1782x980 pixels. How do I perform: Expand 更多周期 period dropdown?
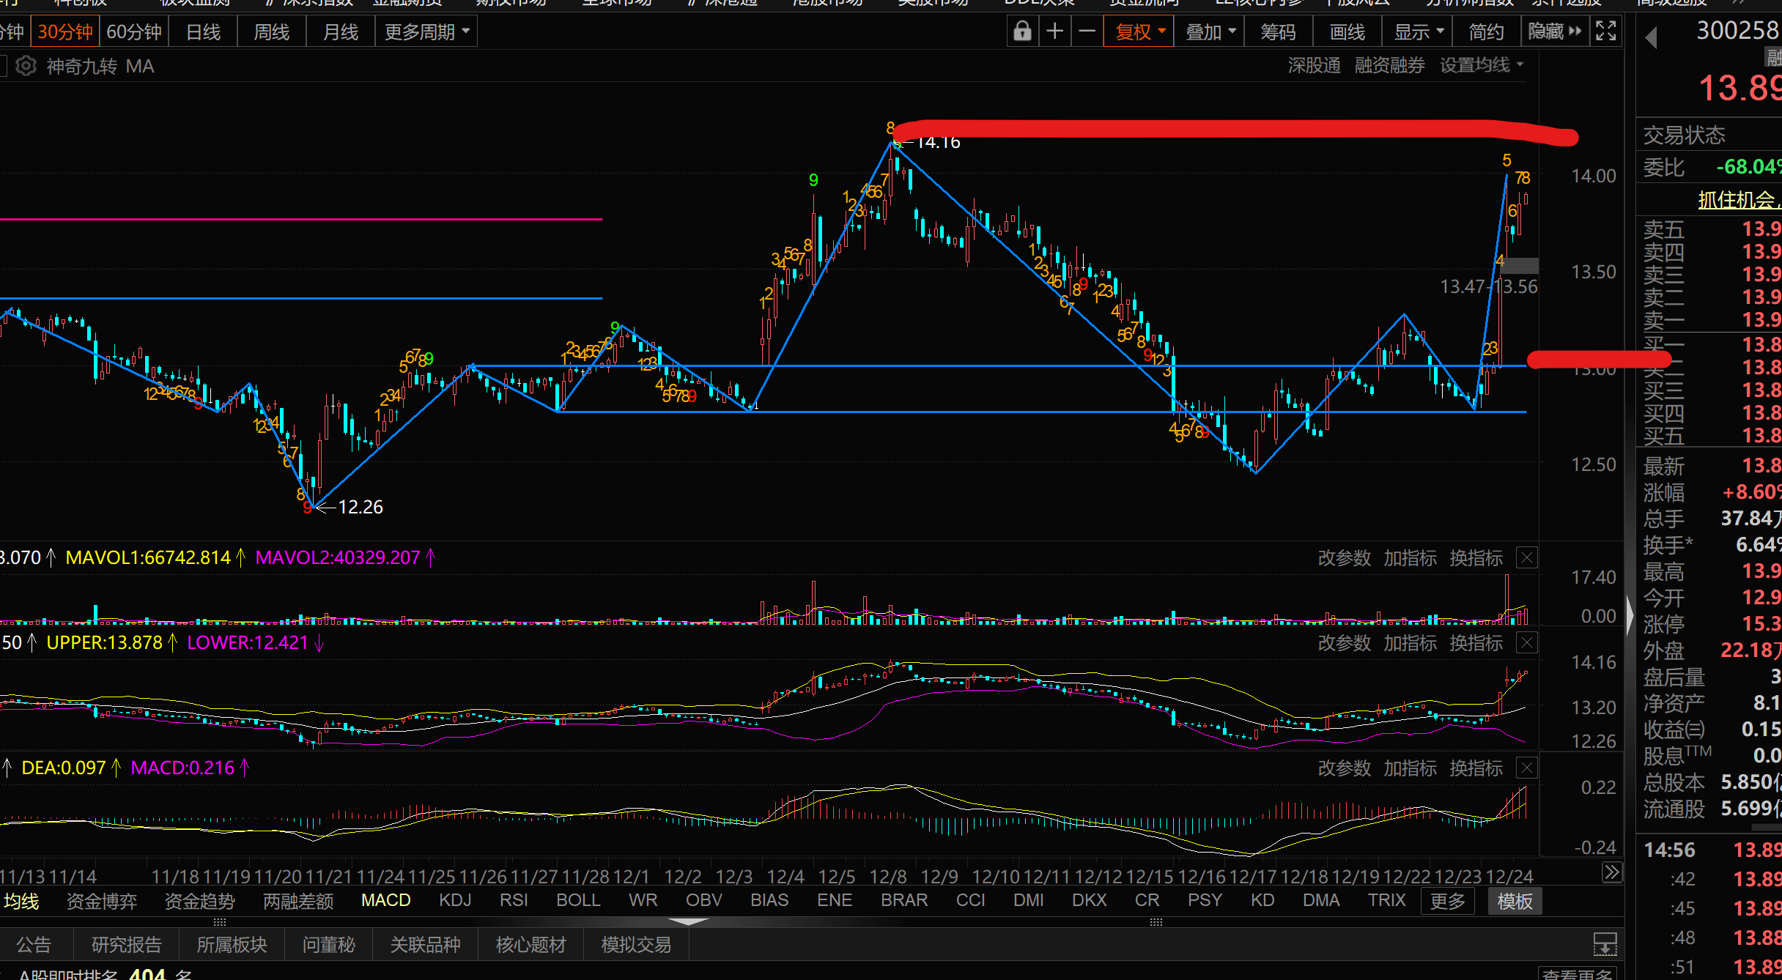tap(426, 31)
